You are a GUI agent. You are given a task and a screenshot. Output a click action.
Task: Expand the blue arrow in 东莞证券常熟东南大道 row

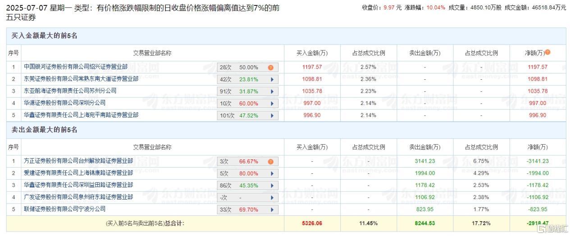click(272, 79)
